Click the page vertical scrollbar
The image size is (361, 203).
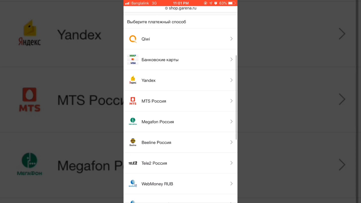[x=236, y=97]
